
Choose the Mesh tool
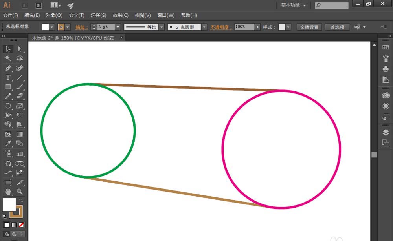pos(8,134)
